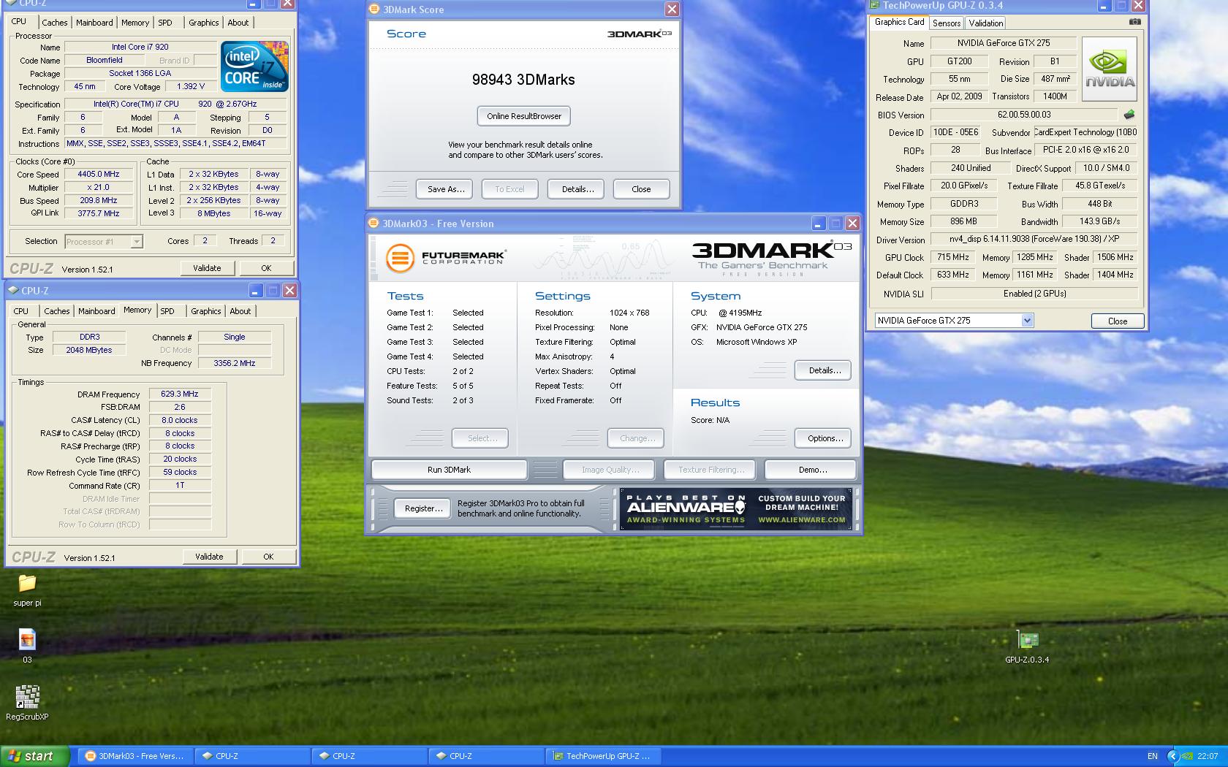Click the 98943 3DMarks score text
Image resolution: width=1228 pixels, height=767 pixels.
[523, 80]
